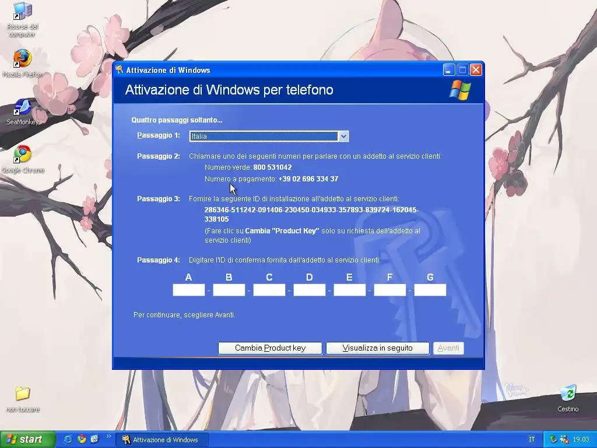Click third quick launch icon
The height and width of the screenshot is (448, 597).
(x=94, y=439)
